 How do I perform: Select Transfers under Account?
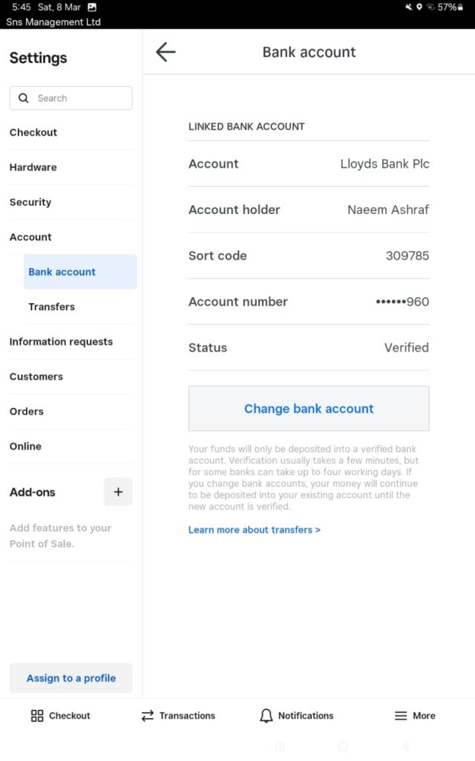click(52, 307)
